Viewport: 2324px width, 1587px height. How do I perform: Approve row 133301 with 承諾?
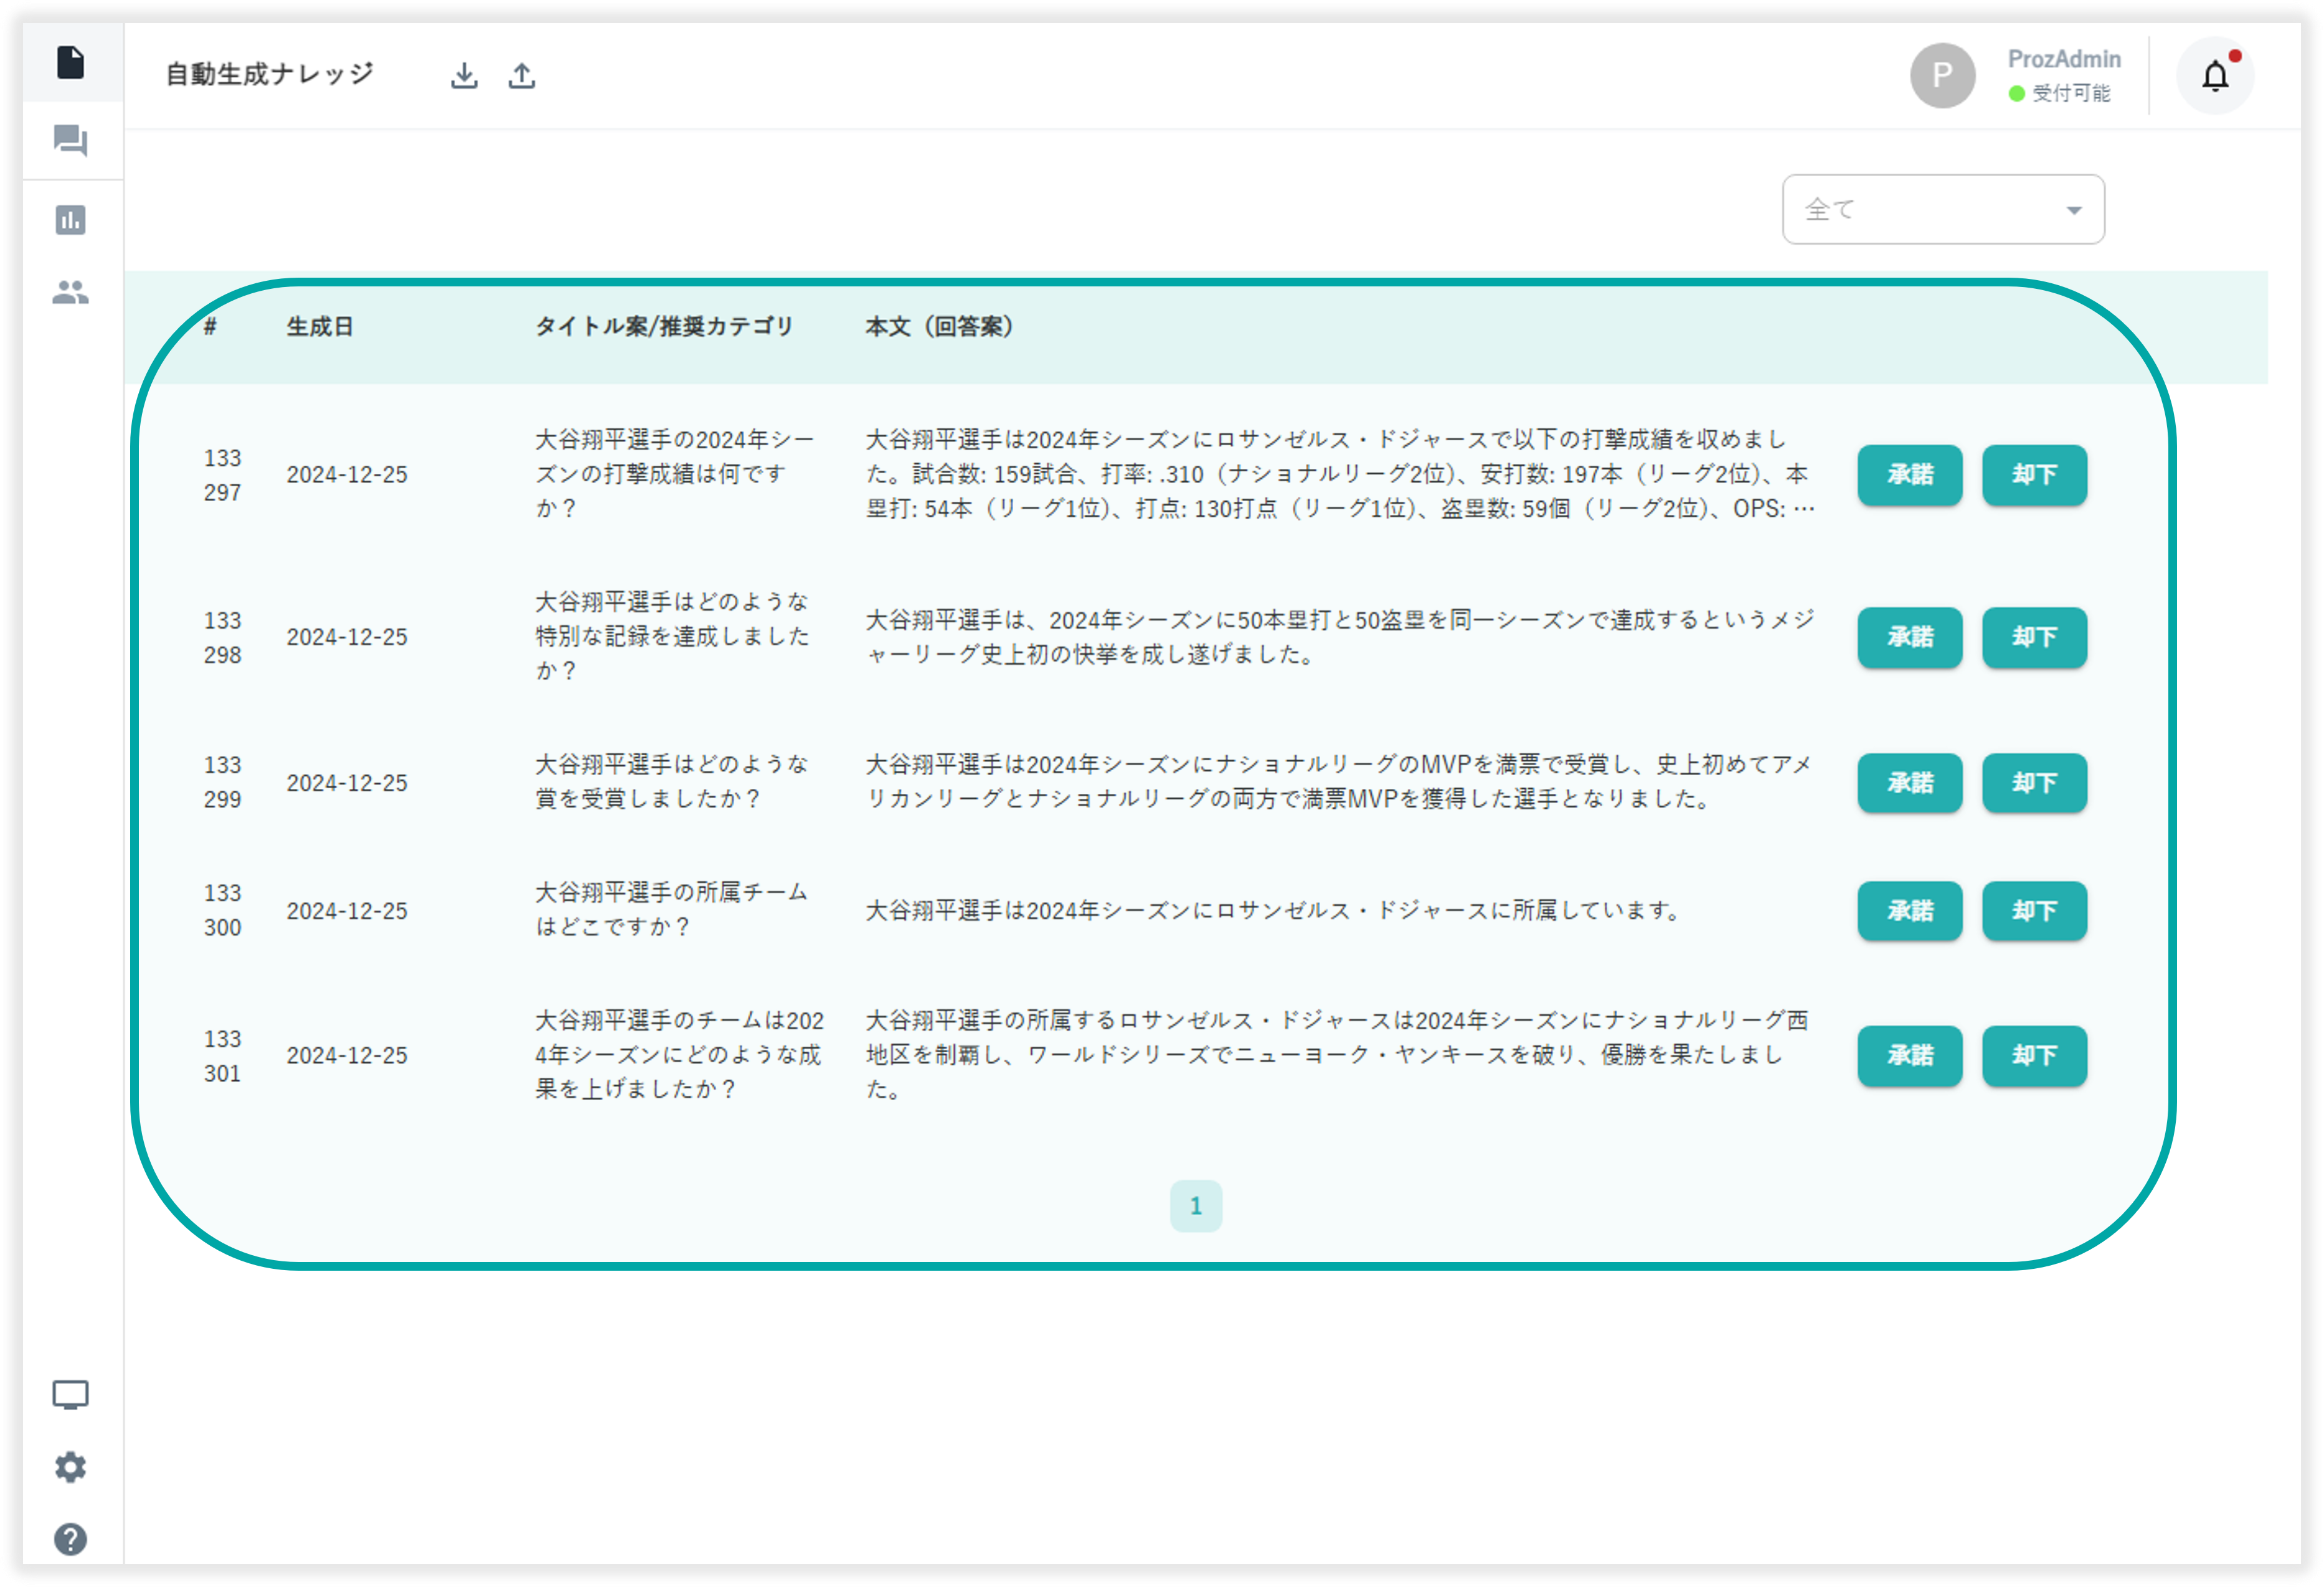coord(1910,1056)
